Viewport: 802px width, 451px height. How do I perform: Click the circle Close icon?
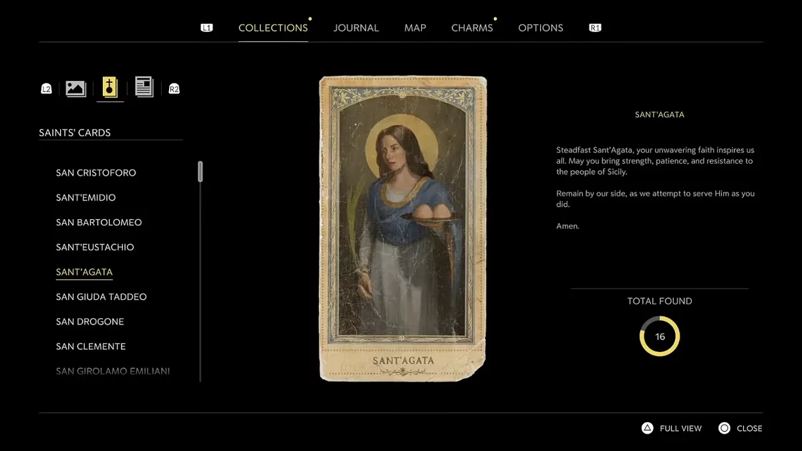(724, 428)
